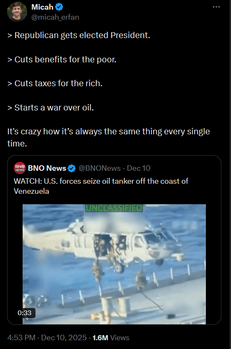This screenshot has width=231, height=349.
Task: Visit the @micah_erfan handle
Action: pos(55,17)
